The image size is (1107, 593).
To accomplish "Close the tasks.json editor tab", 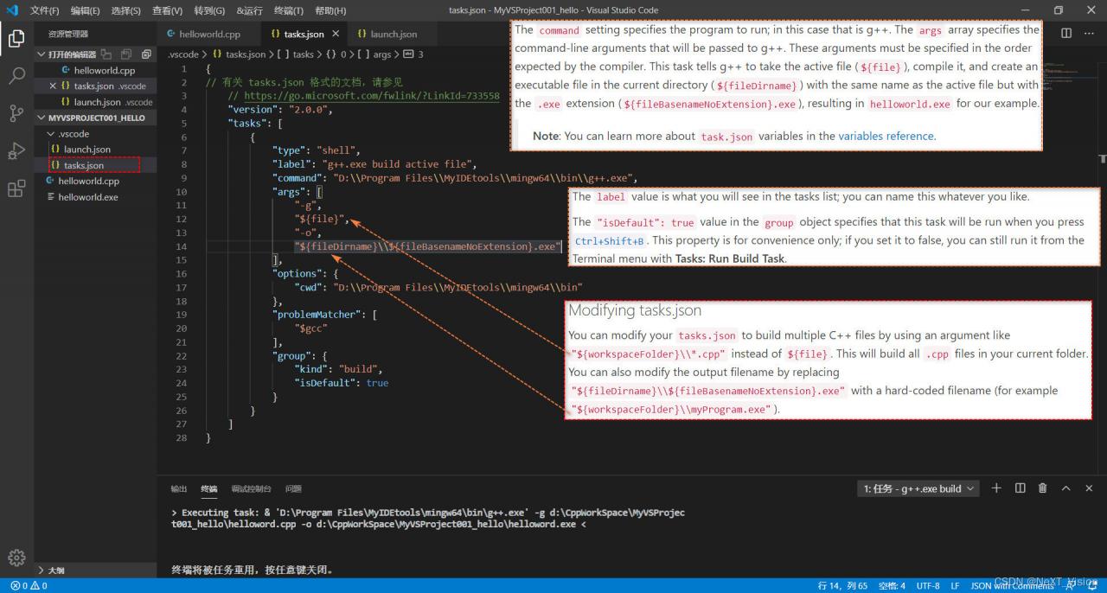I will (336, 34).
